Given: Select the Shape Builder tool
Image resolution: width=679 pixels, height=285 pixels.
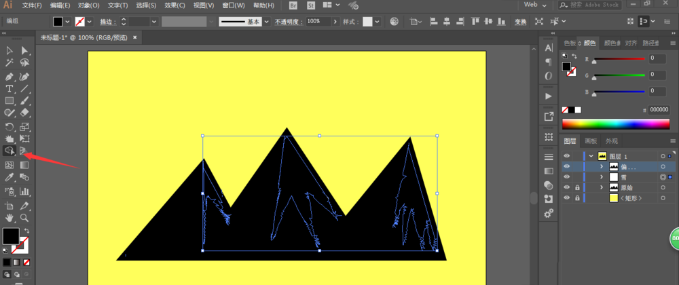Looking at the screenshot, I should click(10, 150).
